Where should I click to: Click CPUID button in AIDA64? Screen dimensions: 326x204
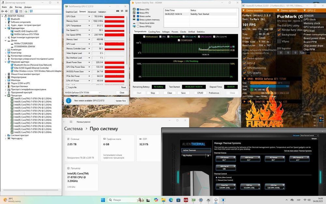click(x=200, y=93)
